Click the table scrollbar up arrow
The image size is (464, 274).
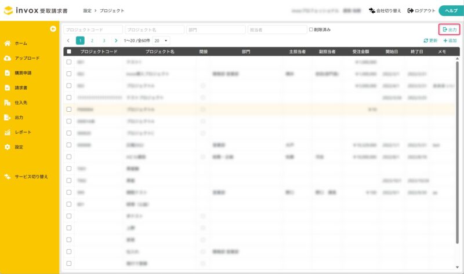tap(458, 59)
